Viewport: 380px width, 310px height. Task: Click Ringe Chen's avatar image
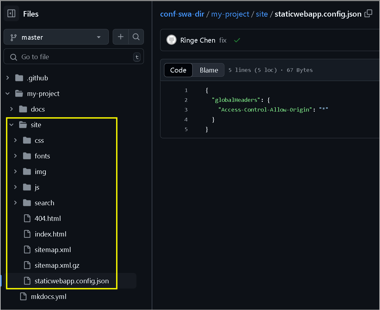[171, 40]
